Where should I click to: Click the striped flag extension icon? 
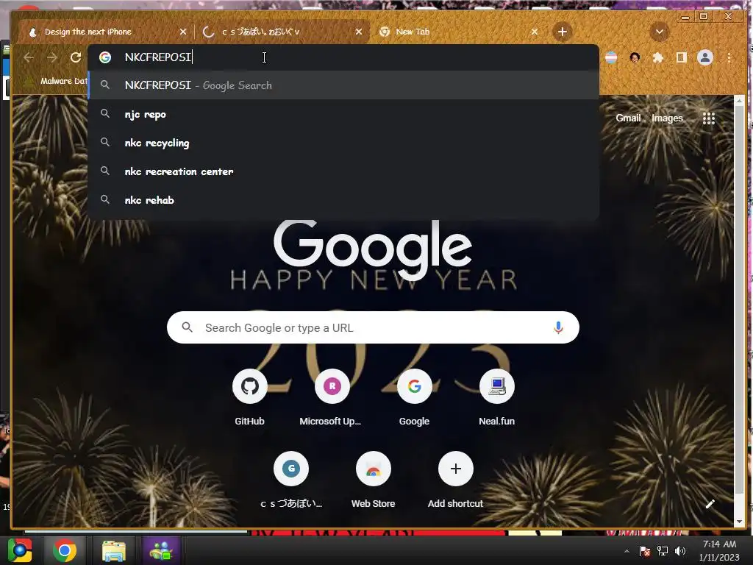(611, 57)
